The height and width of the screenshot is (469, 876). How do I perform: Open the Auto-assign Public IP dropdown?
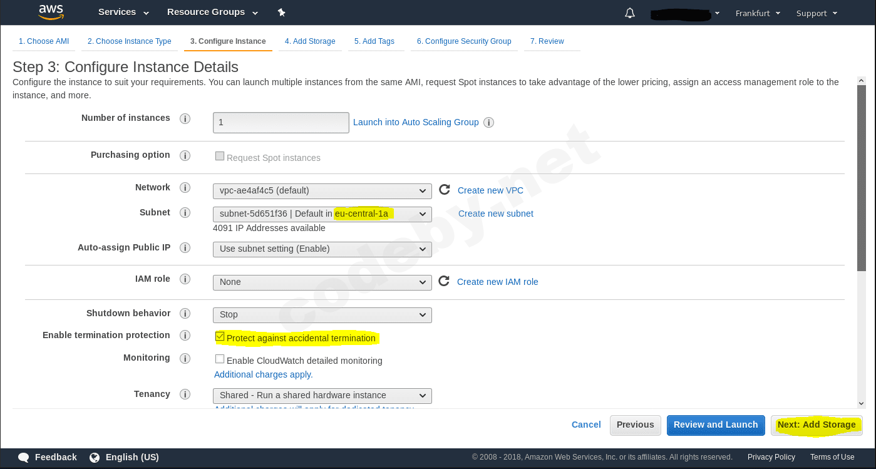click(x=322, y=249)
